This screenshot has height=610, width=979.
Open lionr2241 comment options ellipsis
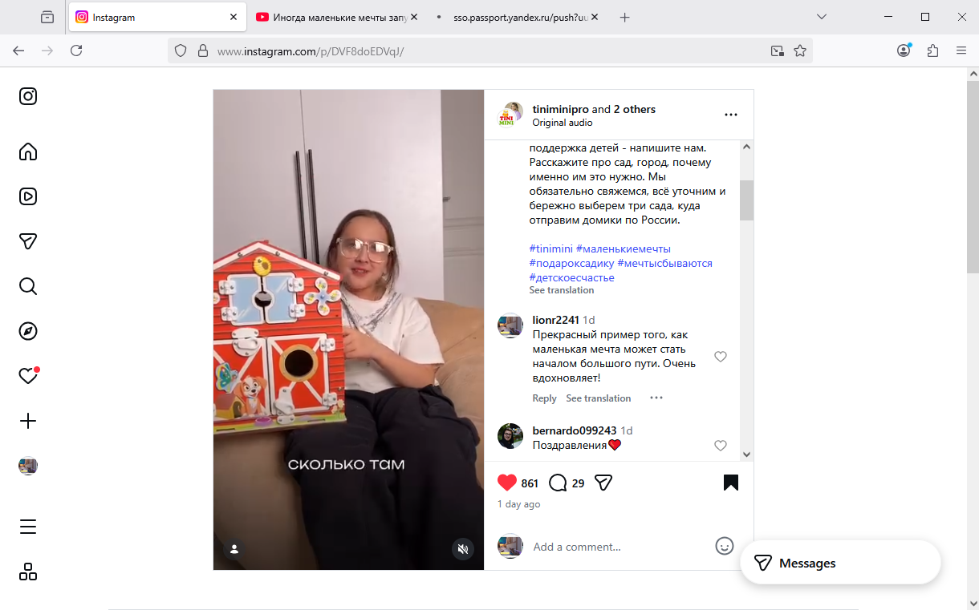point(656,398)
